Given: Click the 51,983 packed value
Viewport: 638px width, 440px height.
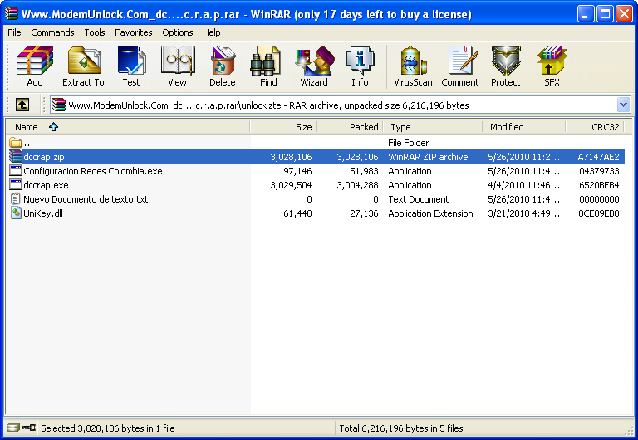Looking at the screenshot, I should [364, 171].
